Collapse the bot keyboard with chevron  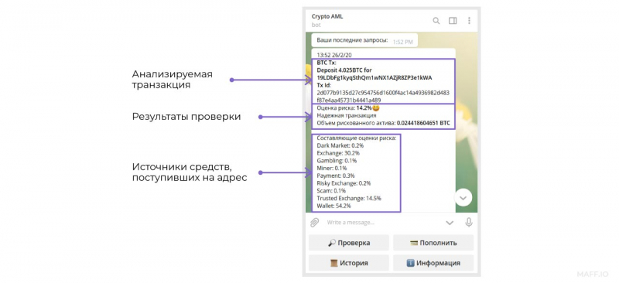tap(450, 223)
